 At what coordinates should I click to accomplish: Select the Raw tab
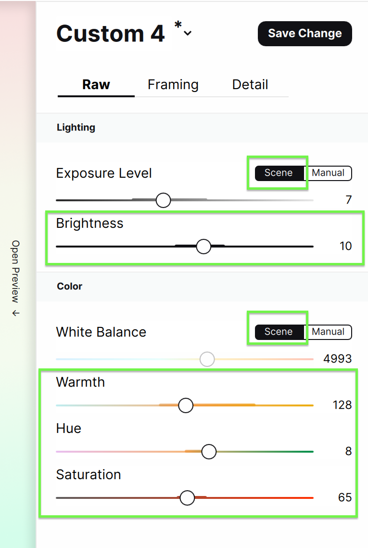coord(96,84)
